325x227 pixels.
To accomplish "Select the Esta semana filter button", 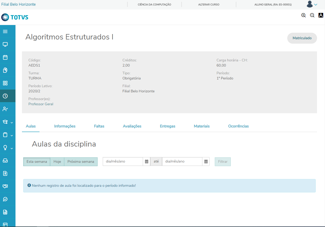I will [37, 161].
